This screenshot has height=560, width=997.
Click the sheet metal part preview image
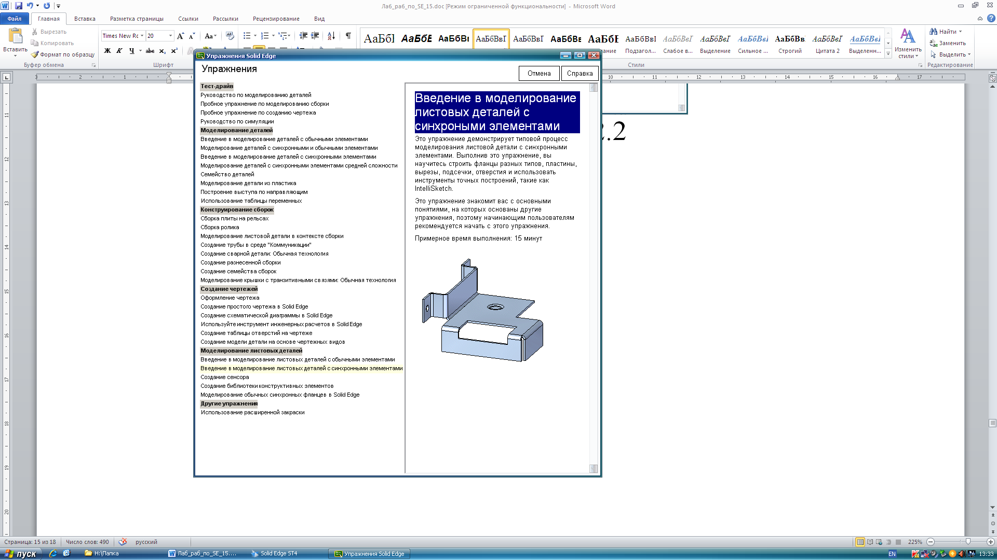click(482, 310)
